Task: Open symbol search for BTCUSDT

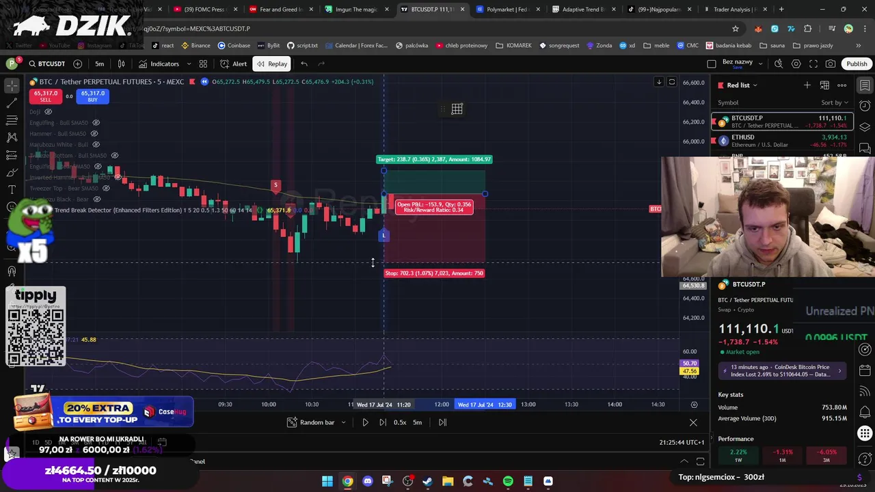Action: pyautogui.click(x=46, y=64)
